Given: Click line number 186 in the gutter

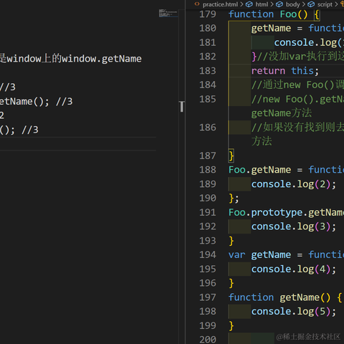Looking at the screenshot, I should coord(208,128).
